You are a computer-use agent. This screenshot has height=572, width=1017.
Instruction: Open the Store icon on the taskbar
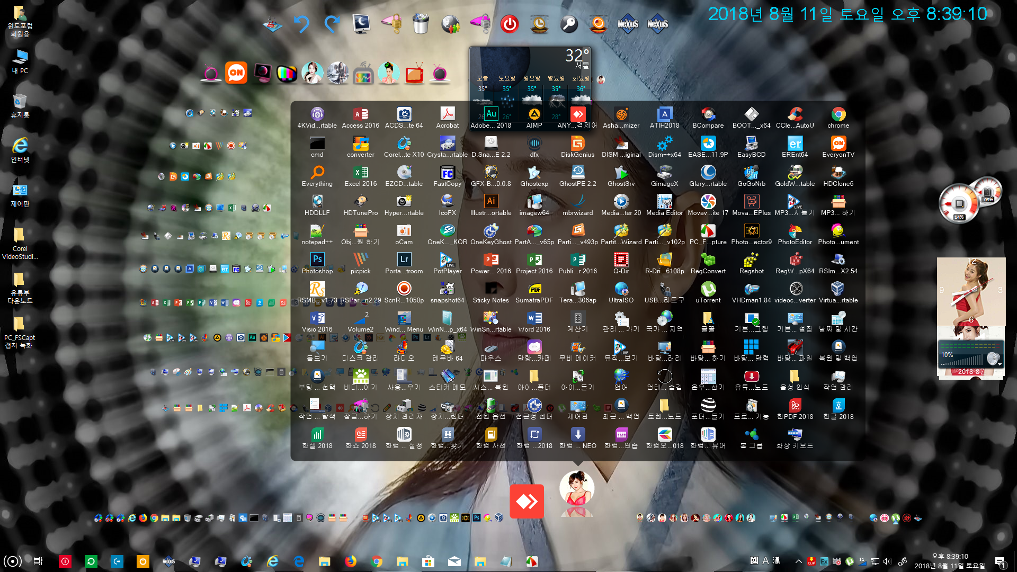coord(428,561)
